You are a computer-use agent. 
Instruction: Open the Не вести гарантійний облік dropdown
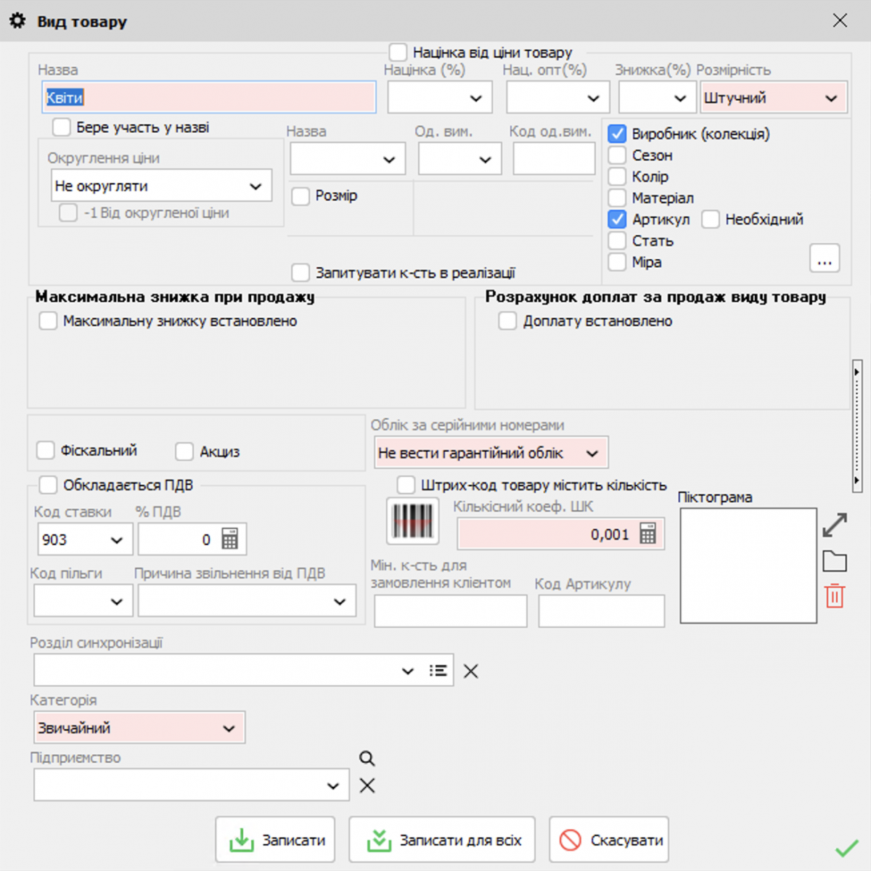pyautogui.click(x=592, y=452)
